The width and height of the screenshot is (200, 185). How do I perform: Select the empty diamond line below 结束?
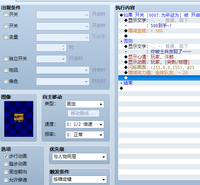click(159, 88)
